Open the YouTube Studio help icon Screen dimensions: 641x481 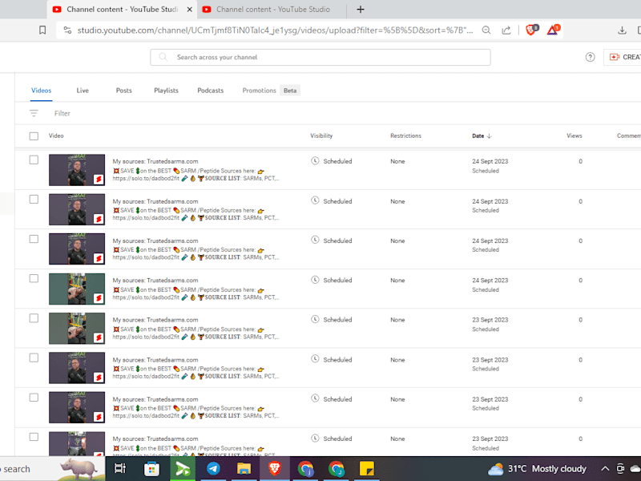[x=590, y=57]
